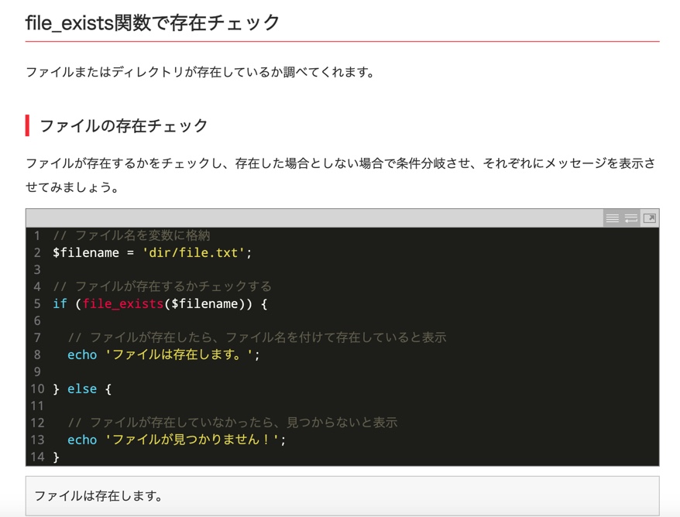Screen dimensions: 680x517
Task: Open code in new window icon
Action: click(x=650, y=218)
